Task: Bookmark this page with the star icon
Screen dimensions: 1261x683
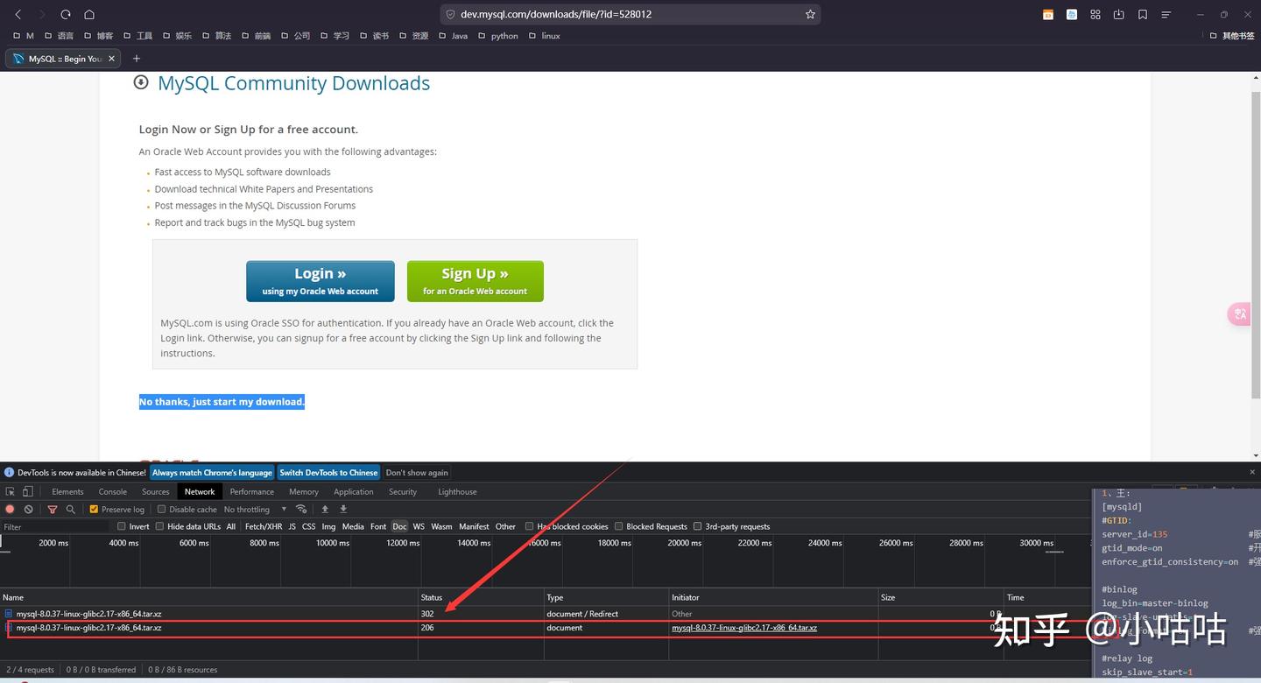Action: [x=810, y=14]
